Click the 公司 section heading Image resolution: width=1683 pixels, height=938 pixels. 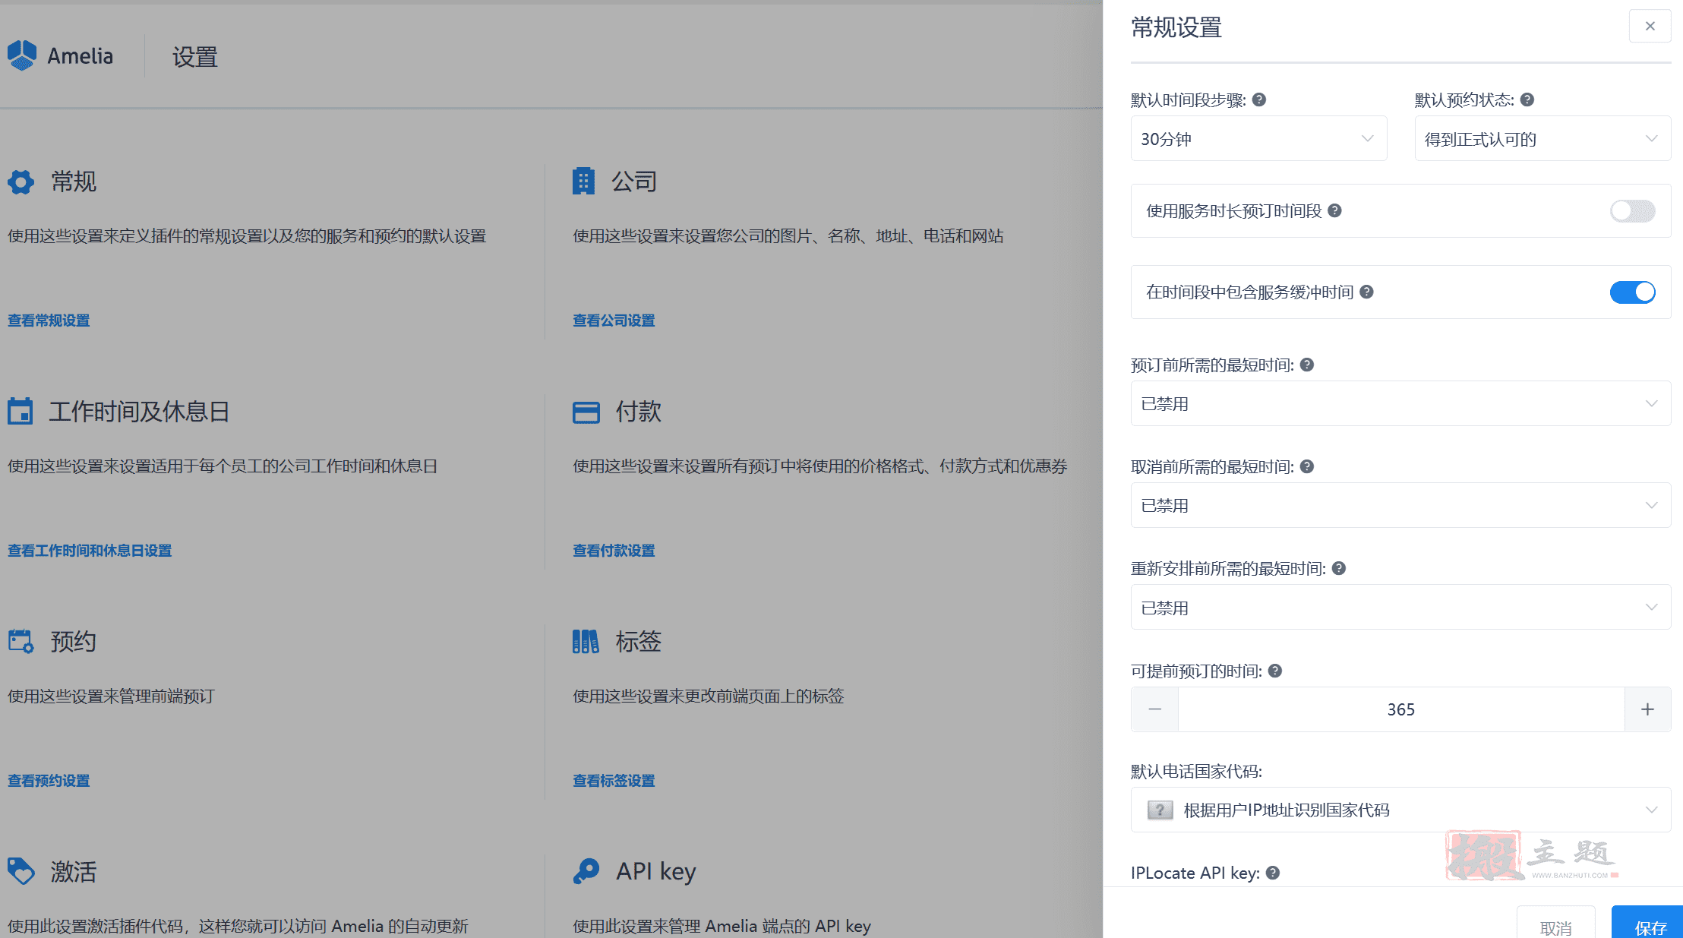[634, 182]
